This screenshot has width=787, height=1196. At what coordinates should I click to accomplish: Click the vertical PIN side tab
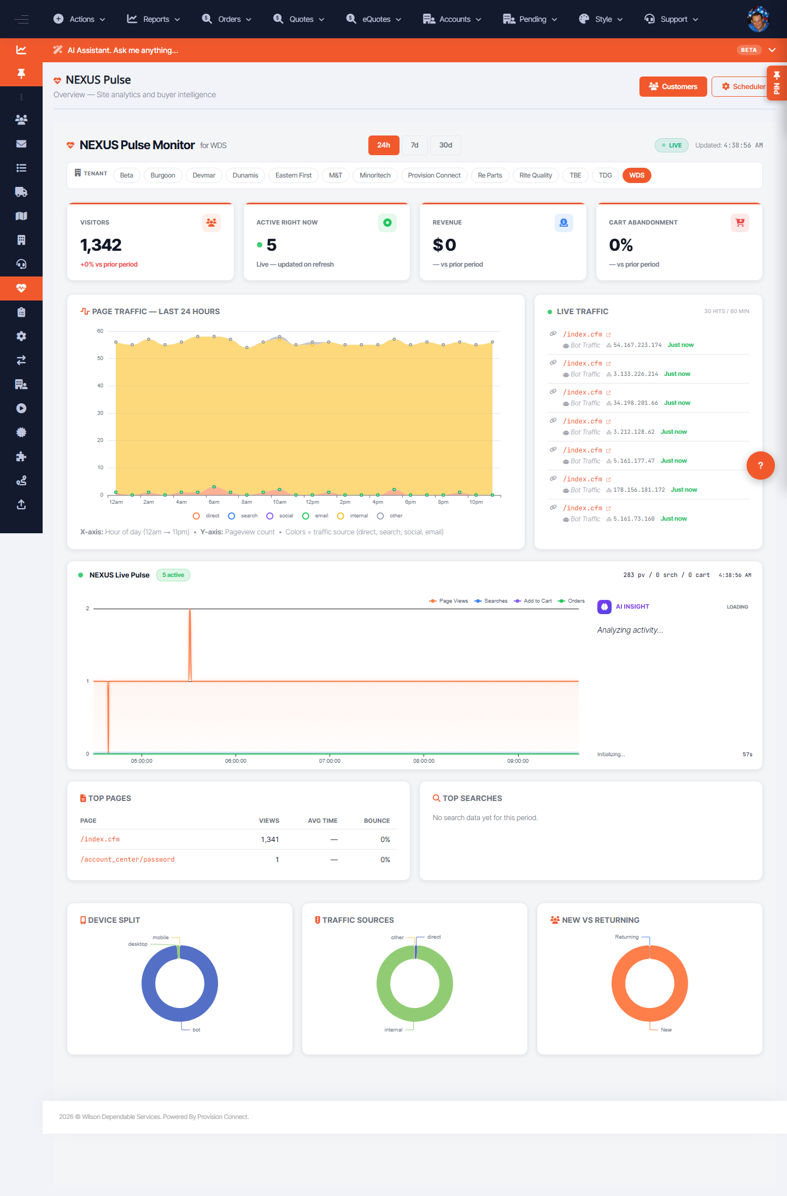[x=777, y=83]
